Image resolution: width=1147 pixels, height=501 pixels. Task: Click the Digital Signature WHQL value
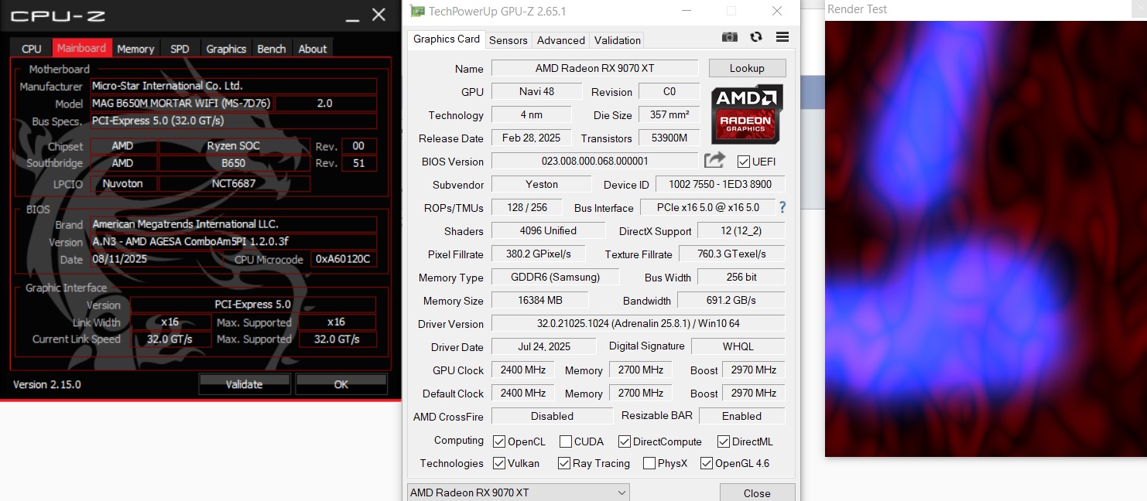[738, 346]
